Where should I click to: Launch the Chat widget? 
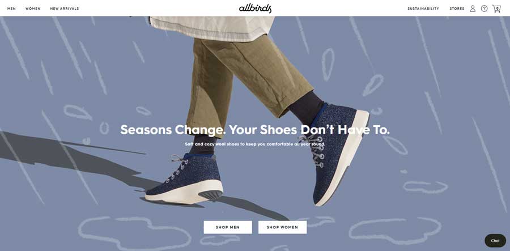point(495,241)
